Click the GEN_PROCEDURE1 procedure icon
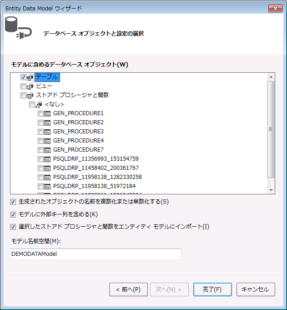The height and width of the screenshot is (310, 287). 48,113
